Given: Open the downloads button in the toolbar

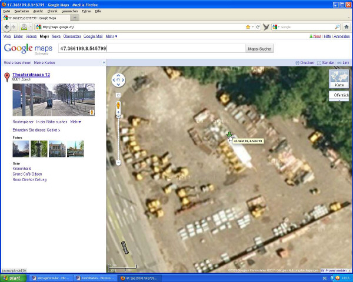Looking at the screenshot, I should point(24,27).
